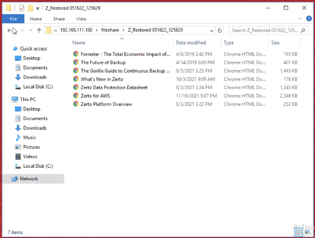Expand the ribbon with the chevron
Viewport: 315px width, 238px height.
tap(300, 19)
